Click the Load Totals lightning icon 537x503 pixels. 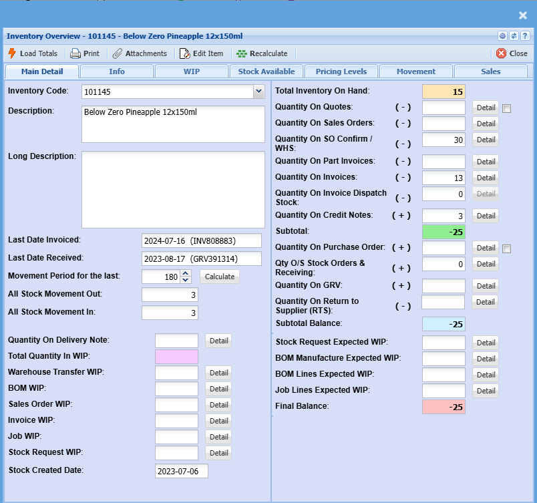(x=12, y=53)
